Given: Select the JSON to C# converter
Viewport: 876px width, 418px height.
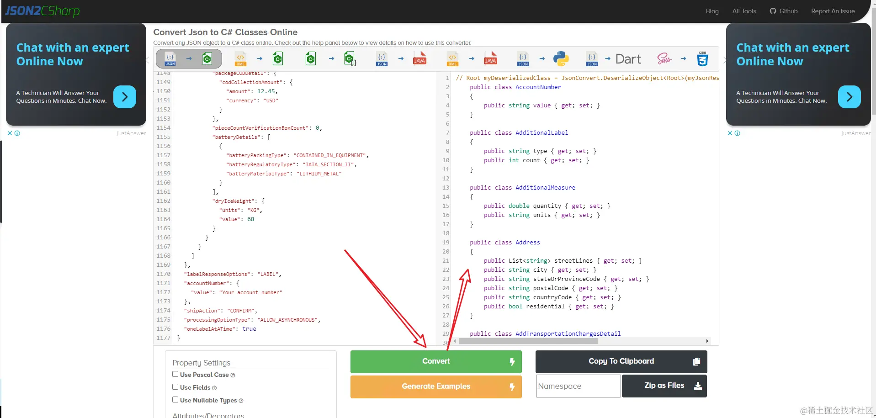Looking at the screenshot, I should (189, 58).
